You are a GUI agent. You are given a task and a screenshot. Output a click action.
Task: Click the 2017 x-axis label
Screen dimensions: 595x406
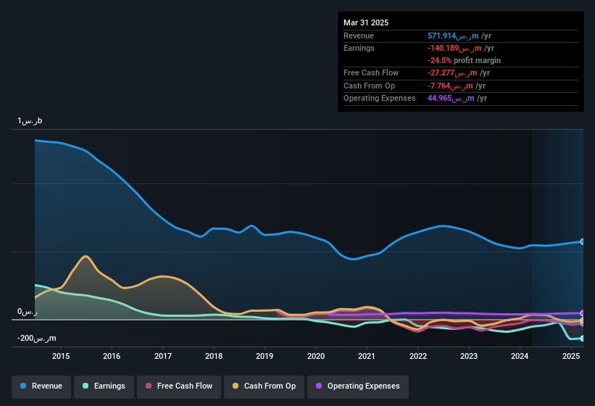163,356
